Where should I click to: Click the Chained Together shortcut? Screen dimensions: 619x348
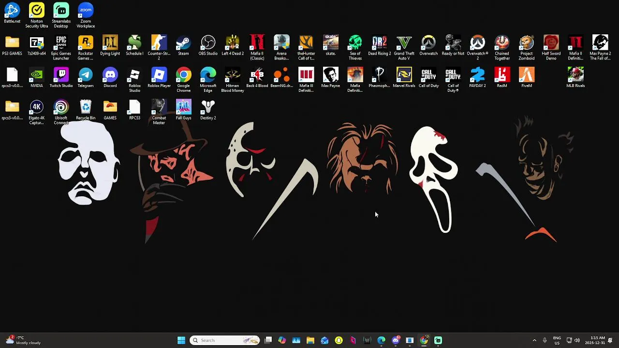coord(502,48)
